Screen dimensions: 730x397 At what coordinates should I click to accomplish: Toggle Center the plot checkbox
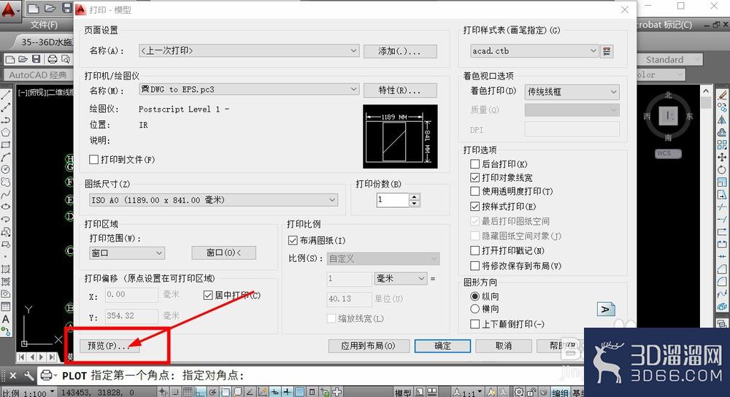pyautogui.click(x=208, y=295)
